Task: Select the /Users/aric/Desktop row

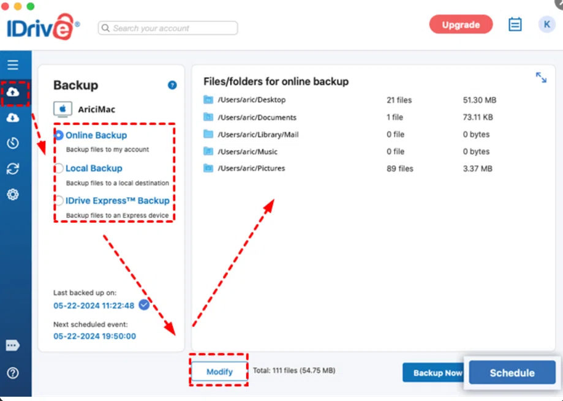Action: (350, 100)
